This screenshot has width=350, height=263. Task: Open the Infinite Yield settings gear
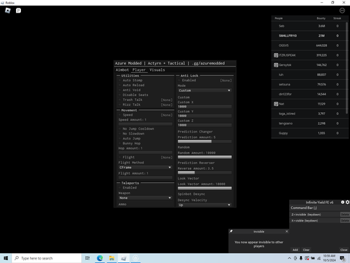347,202
